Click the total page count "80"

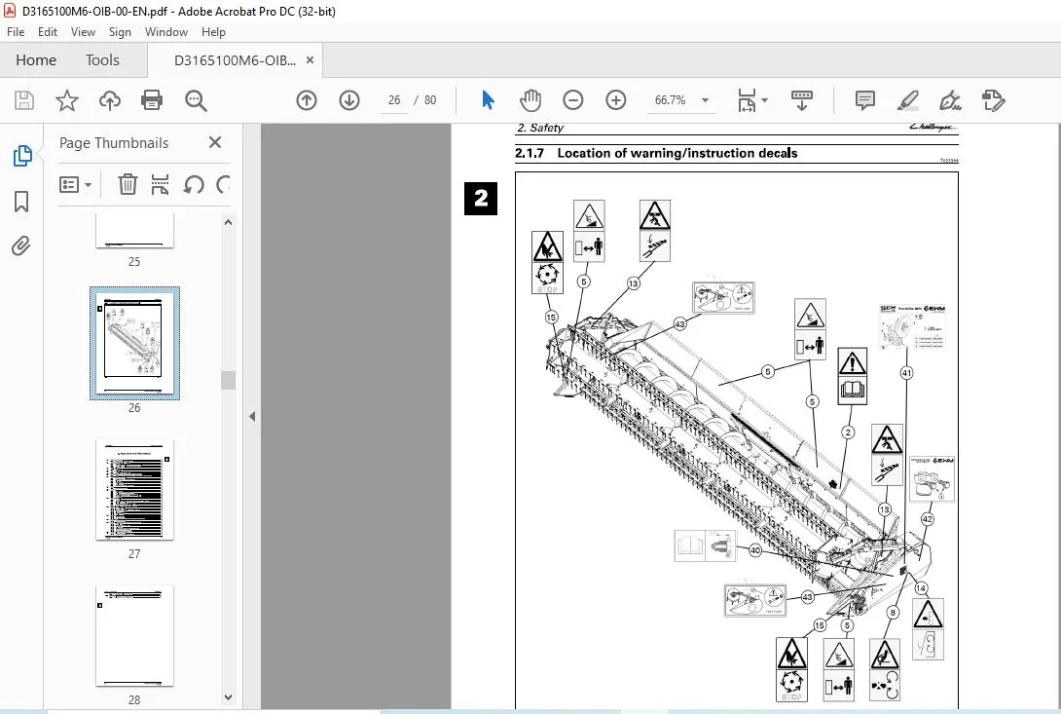tap(430, 100)
